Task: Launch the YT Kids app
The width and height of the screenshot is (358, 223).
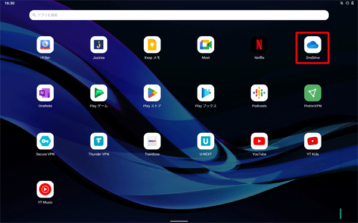Action: tap(313, 141)
